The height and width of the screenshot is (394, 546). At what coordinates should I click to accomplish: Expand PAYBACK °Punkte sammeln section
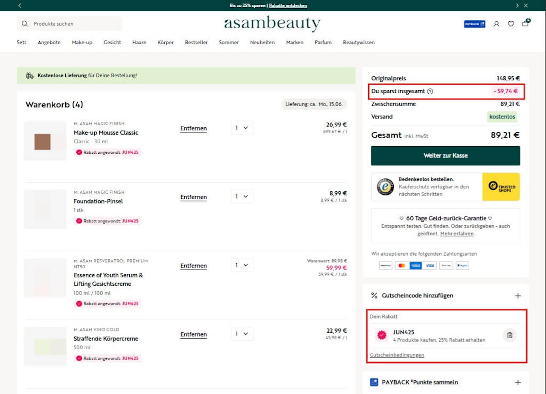tap(518, 382)
